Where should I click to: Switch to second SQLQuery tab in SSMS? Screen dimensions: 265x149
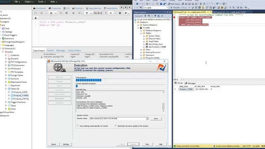(229, 12)
